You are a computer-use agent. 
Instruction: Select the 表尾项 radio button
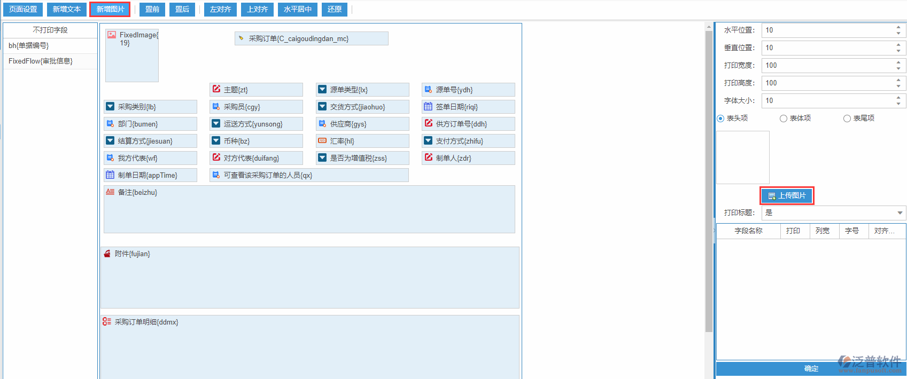point(847,119)
